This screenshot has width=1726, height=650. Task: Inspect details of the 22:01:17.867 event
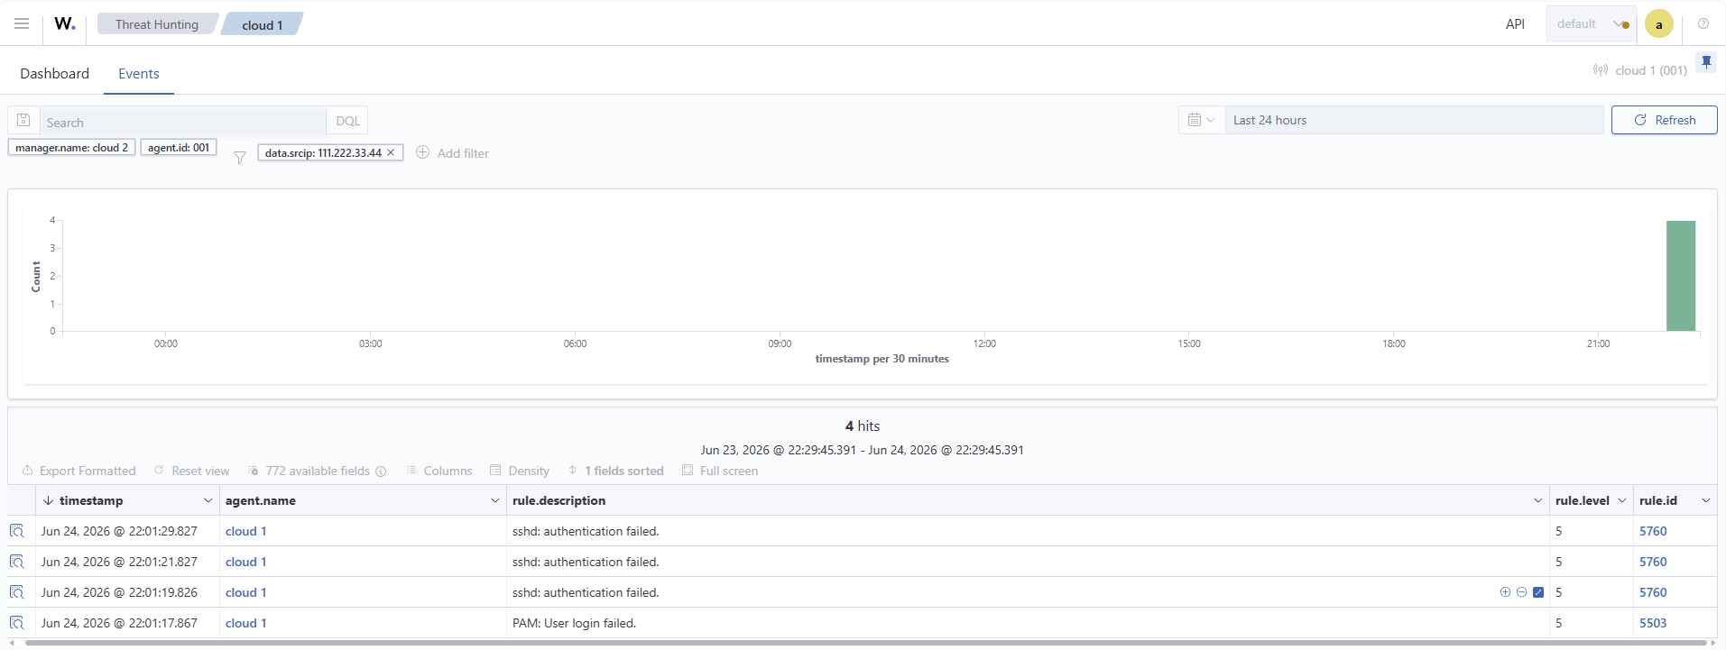(x=17, y=623)
